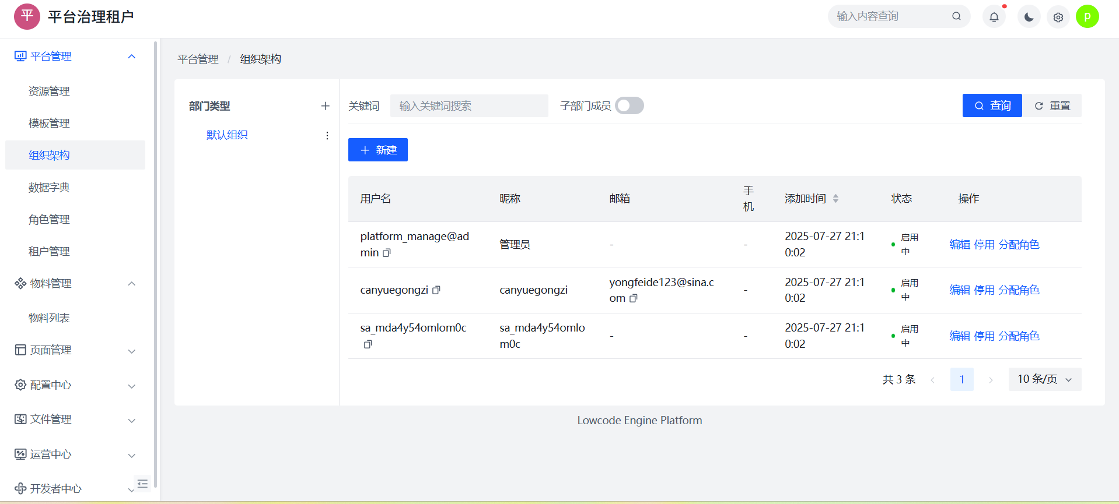Click the 查询 search button
The image size is (1119, 504).
[x=992, y=105]
